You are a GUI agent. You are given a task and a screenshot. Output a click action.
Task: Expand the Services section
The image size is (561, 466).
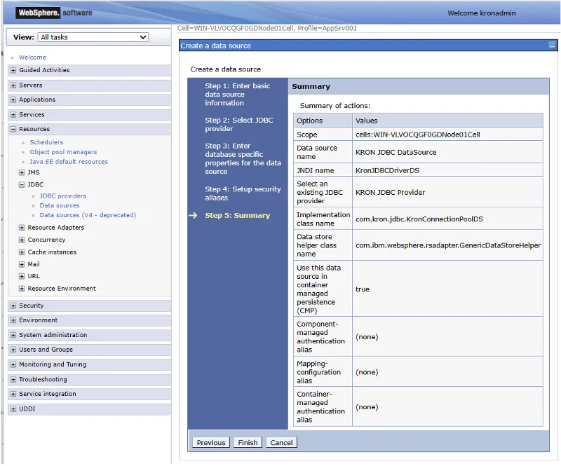click(13, 114)
